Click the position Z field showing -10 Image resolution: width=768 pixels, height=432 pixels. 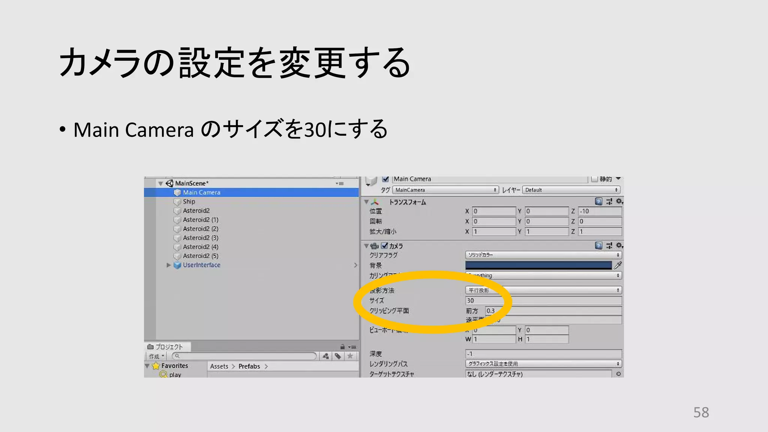click(x=600, y=211)
